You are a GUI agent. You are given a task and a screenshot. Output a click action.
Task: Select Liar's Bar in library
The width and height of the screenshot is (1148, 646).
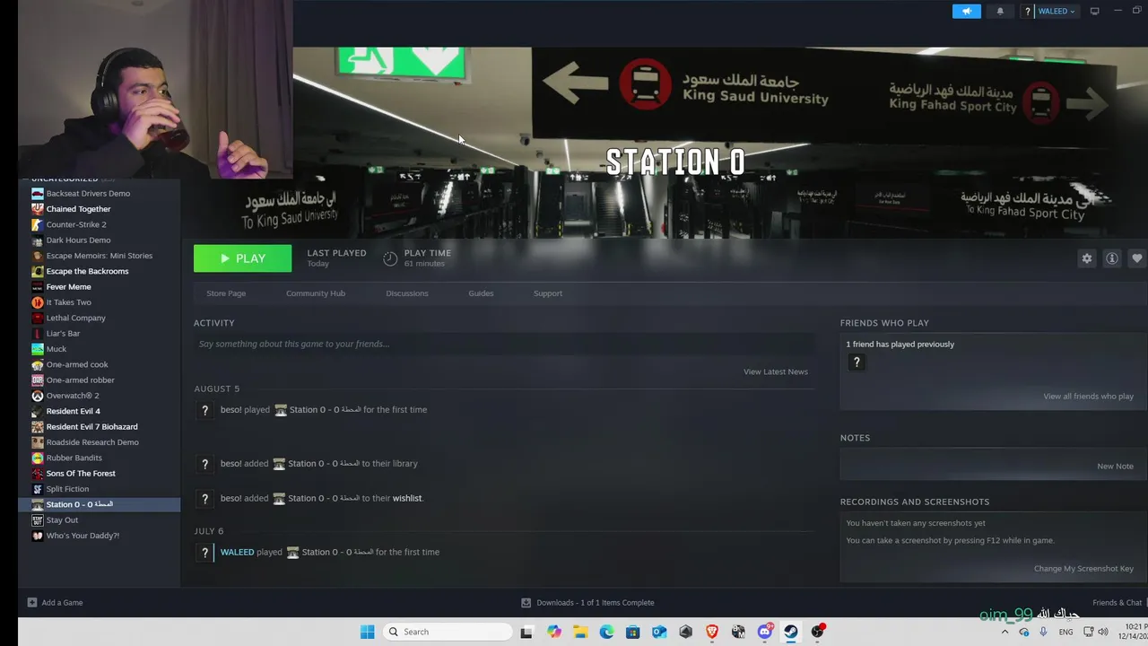coord(63,334)
